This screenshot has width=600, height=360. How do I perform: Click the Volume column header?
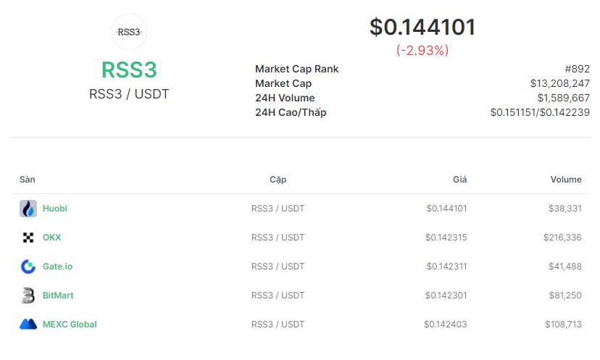pyautogui.click(x=566, y=180)
